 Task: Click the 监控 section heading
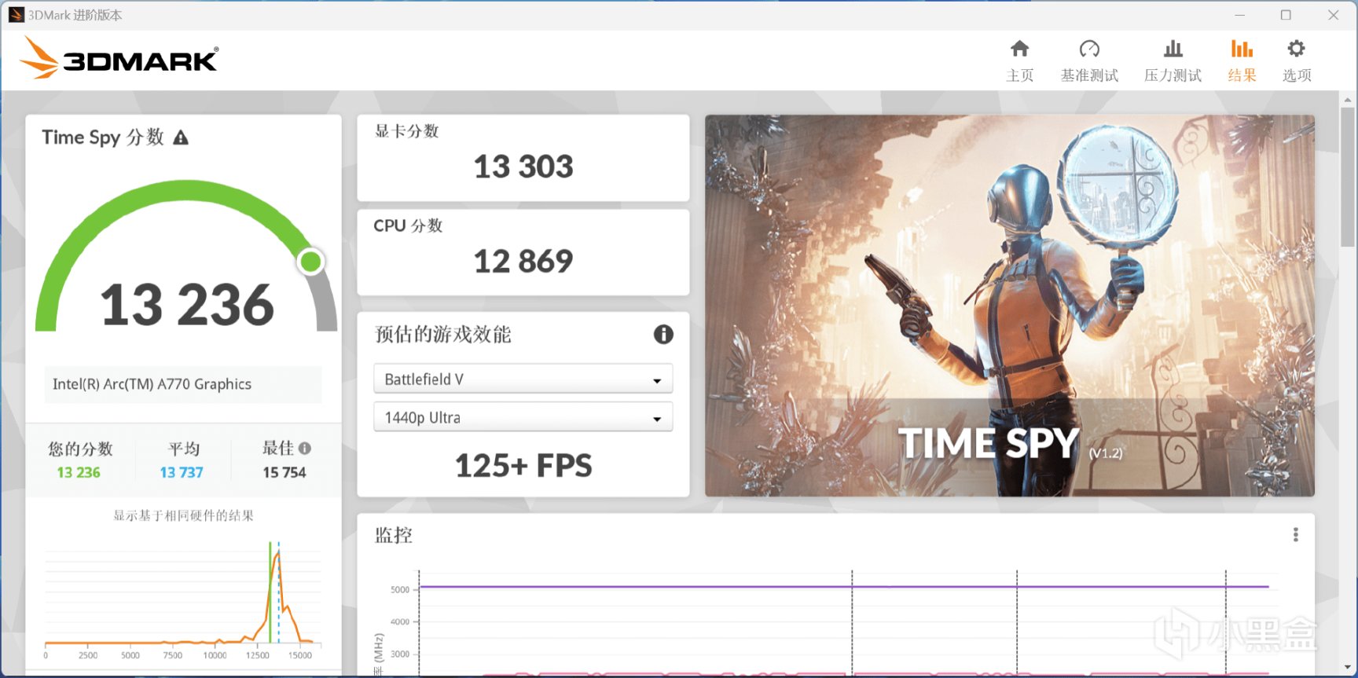(394, 536)
